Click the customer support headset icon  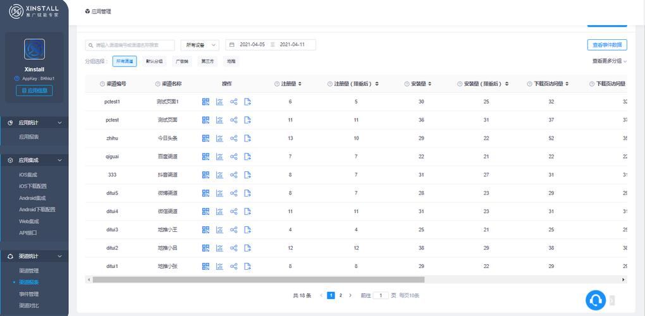click(x=596, y=300)
